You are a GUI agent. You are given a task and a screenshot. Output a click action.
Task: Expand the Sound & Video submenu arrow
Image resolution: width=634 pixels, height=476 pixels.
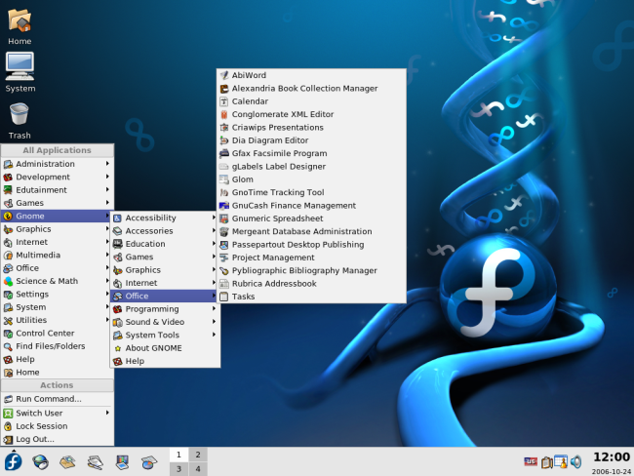click(x=214, y=322)
